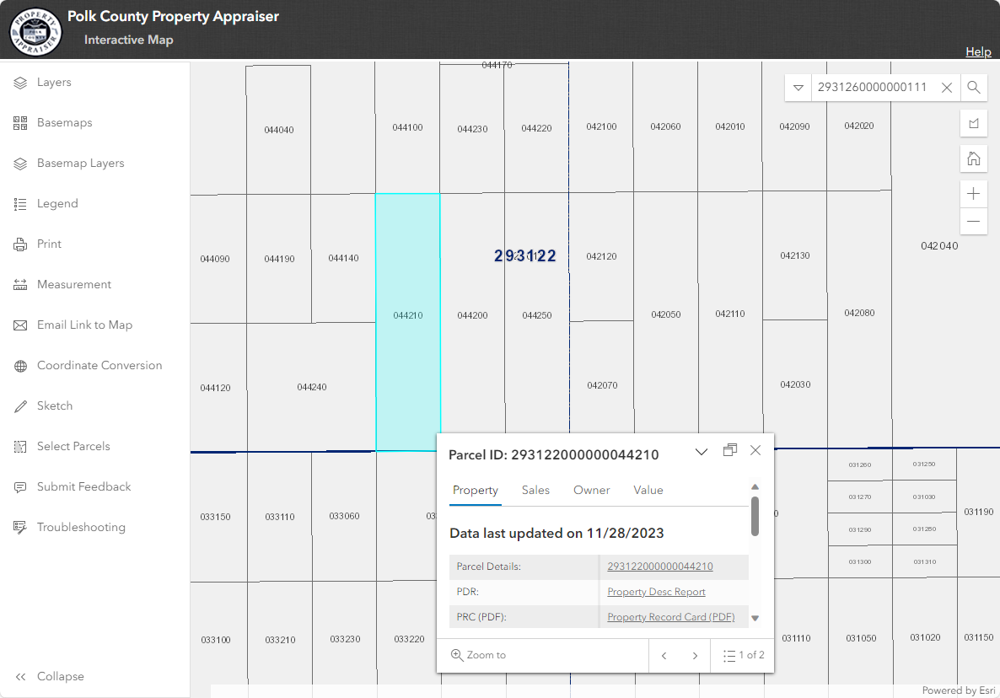Select the Sketch tool

54,405
